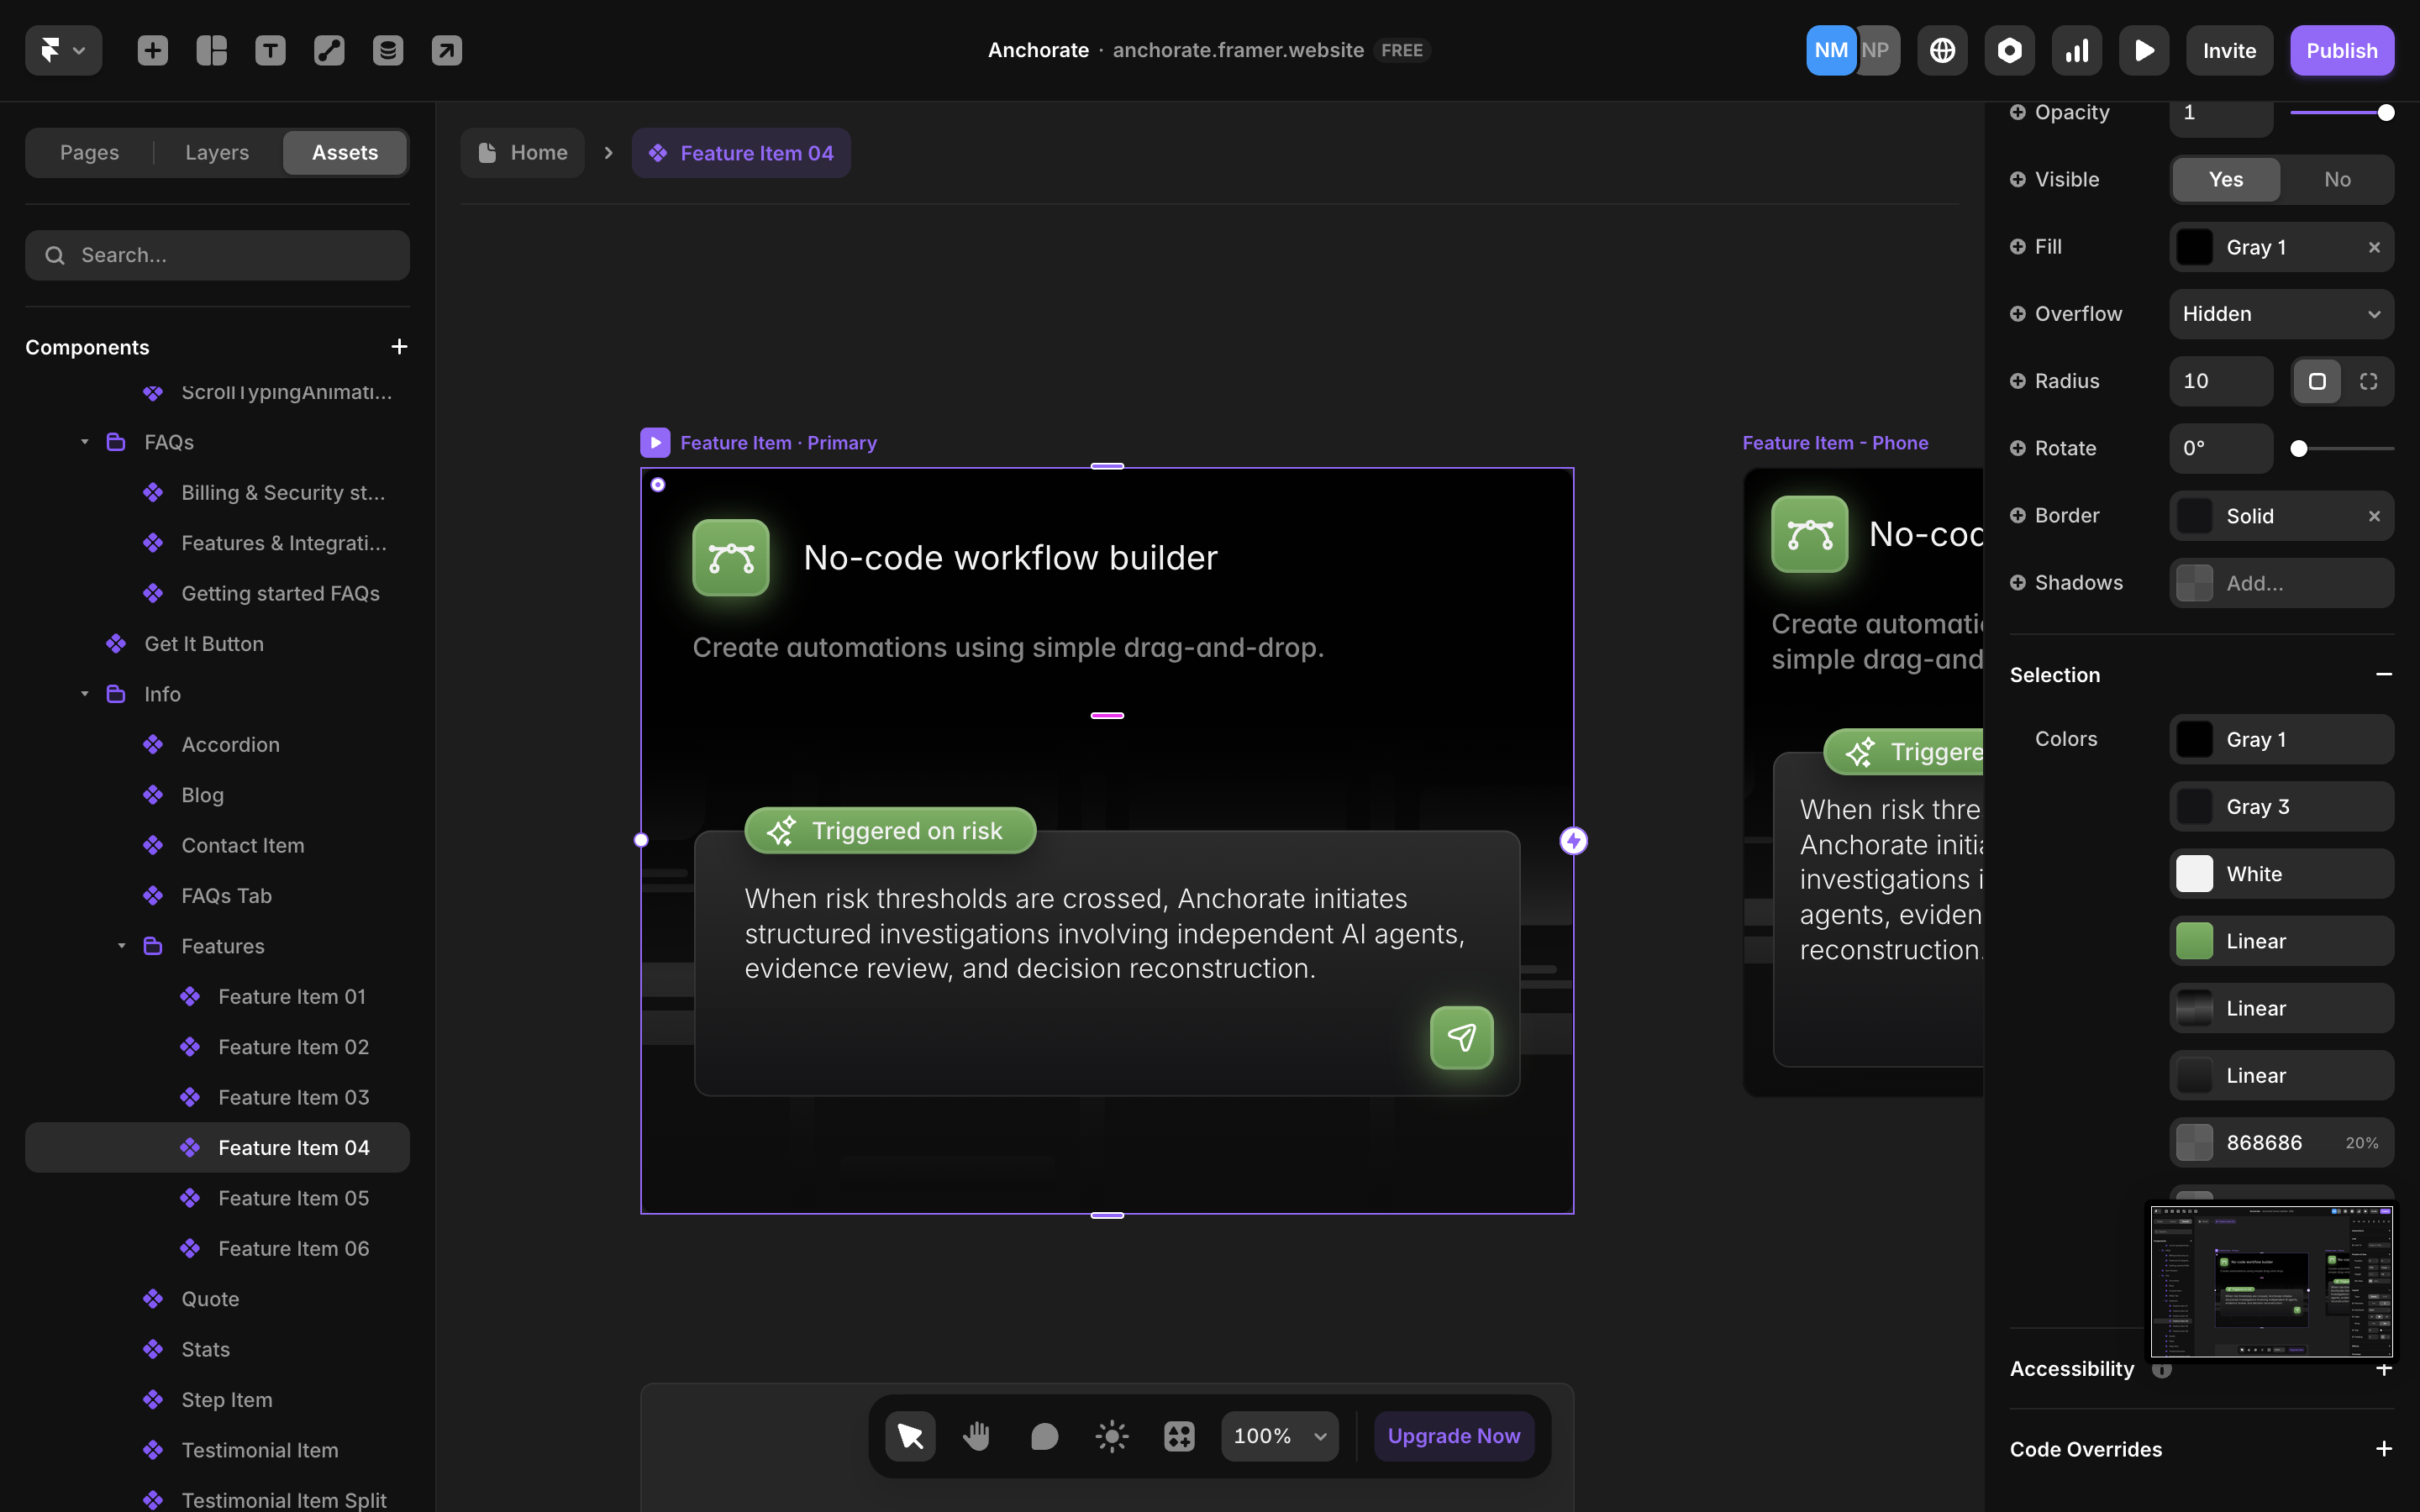Select the Layout tool icon

coord(211,50)
